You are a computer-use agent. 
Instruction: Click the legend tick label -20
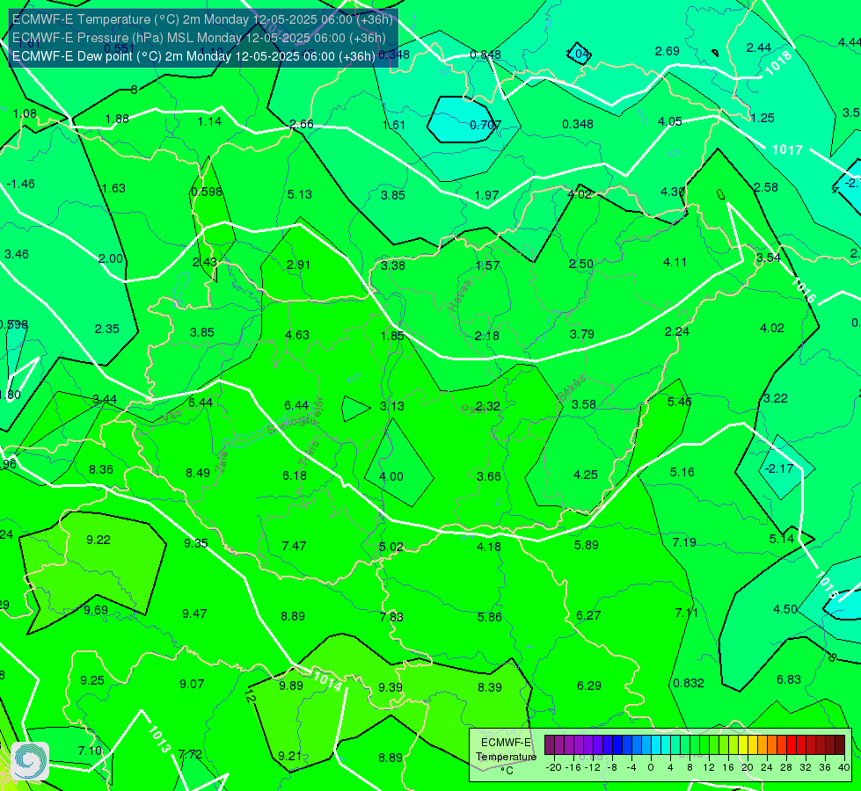pos(553,767)
